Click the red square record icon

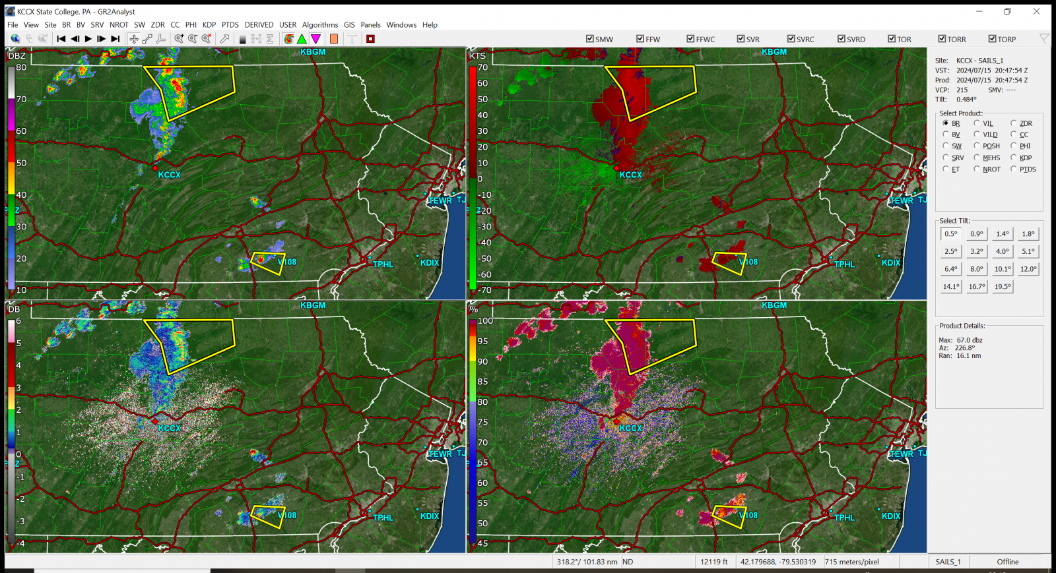370,39
